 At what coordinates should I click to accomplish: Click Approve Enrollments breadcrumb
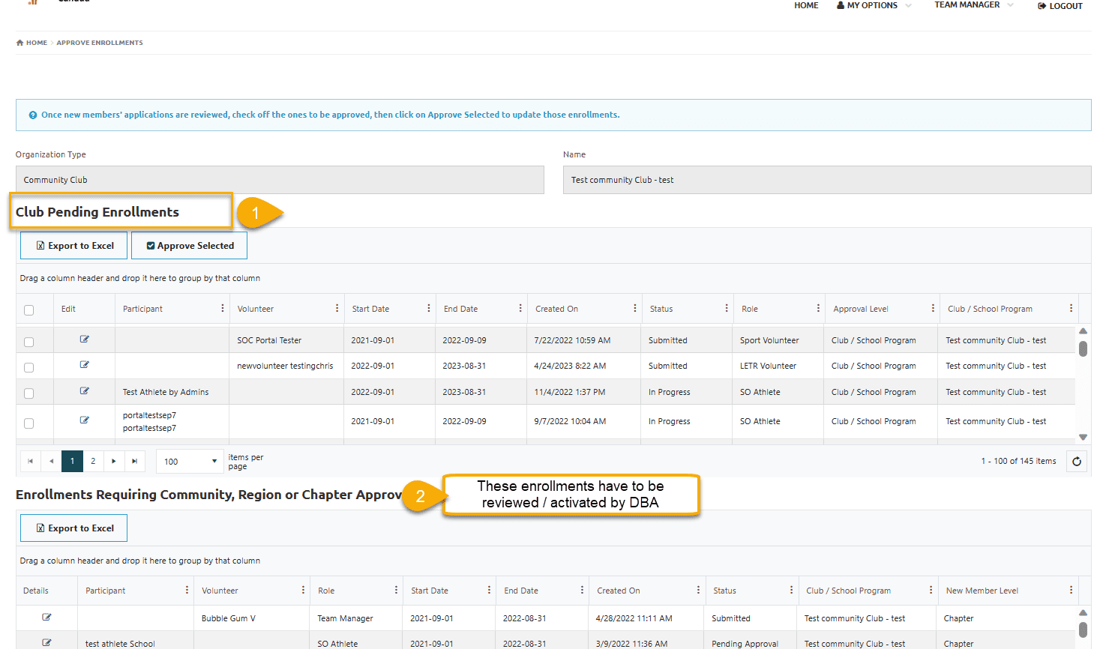[100, 43]
